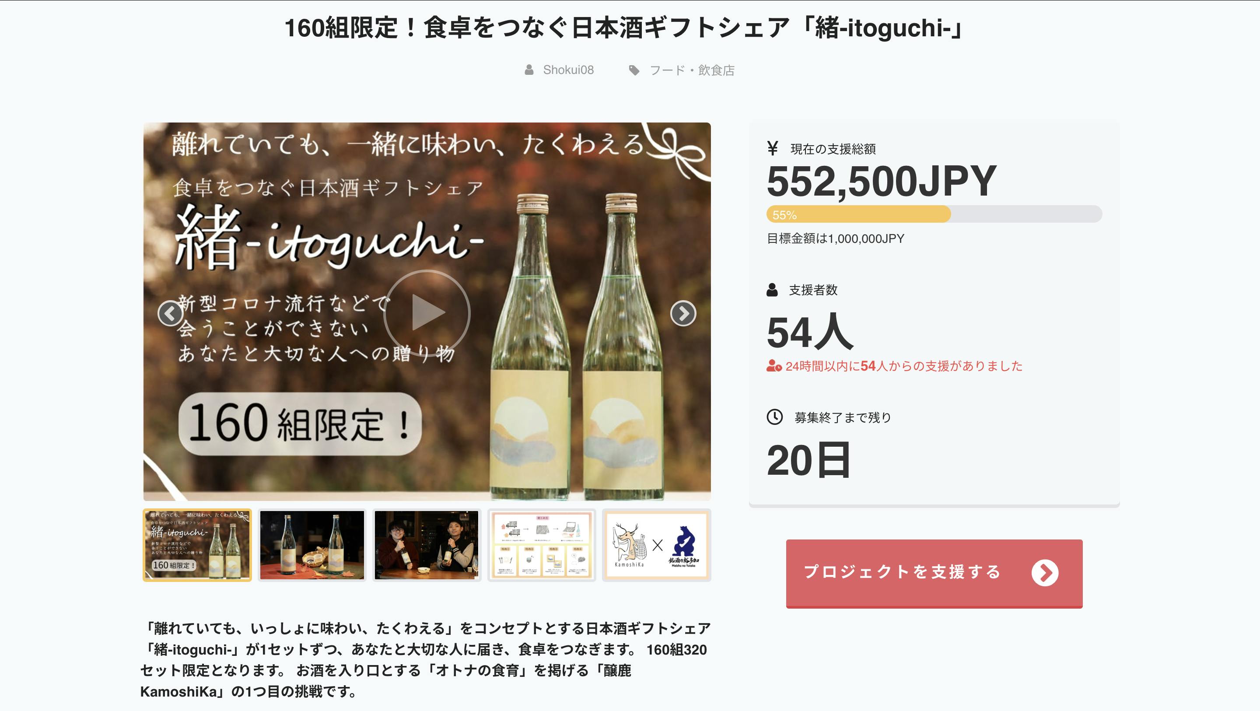Click the red supporter icon near 24時間以内
1260x711 pixels.
pos(774,365)
